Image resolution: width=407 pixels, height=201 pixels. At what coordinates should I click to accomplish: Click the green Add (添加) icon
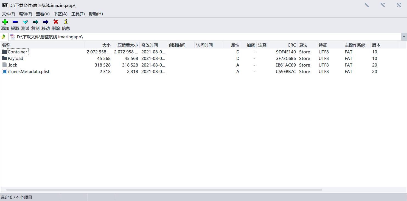pyautogui.click(x=5, y=22)
